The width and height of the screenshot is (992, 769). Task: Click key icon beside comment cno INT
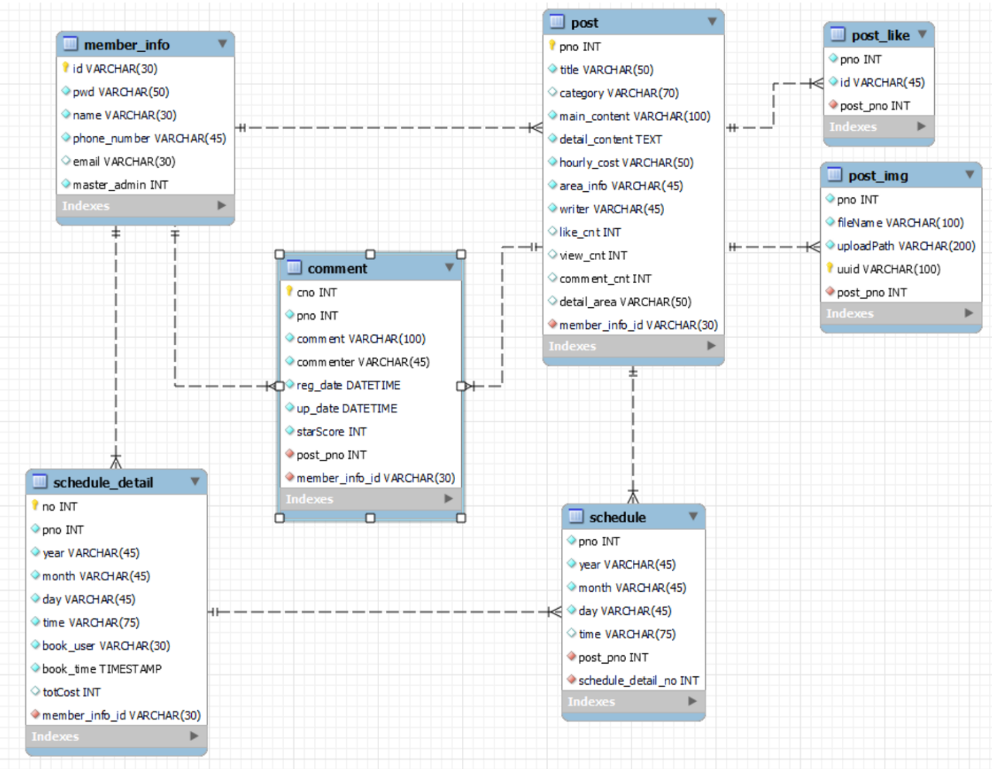point(289,292)
